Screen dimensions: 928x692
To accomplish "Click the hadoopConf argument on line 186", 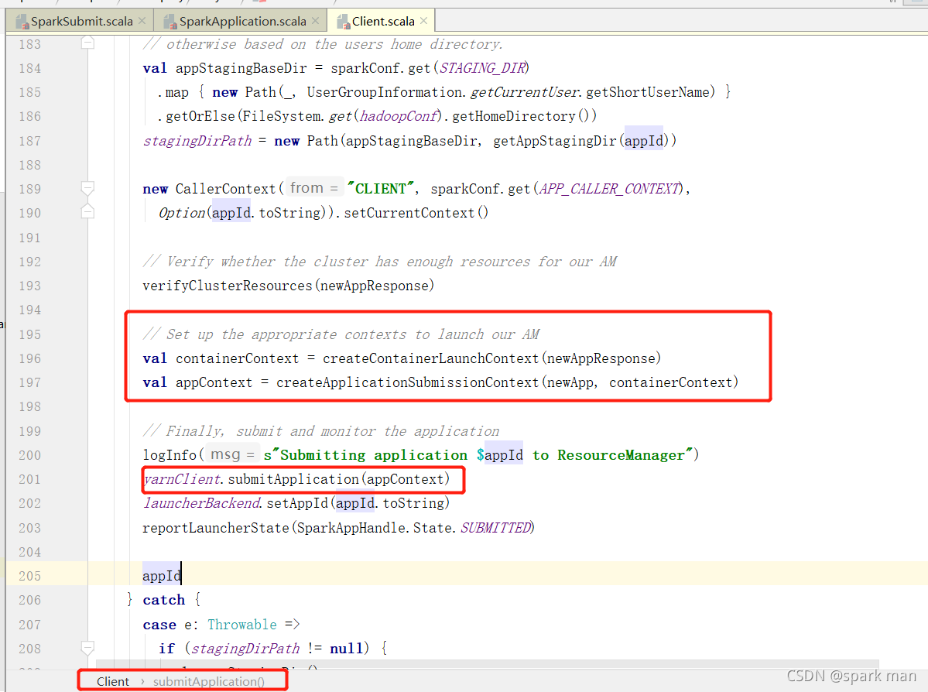I will pos(399,117).
